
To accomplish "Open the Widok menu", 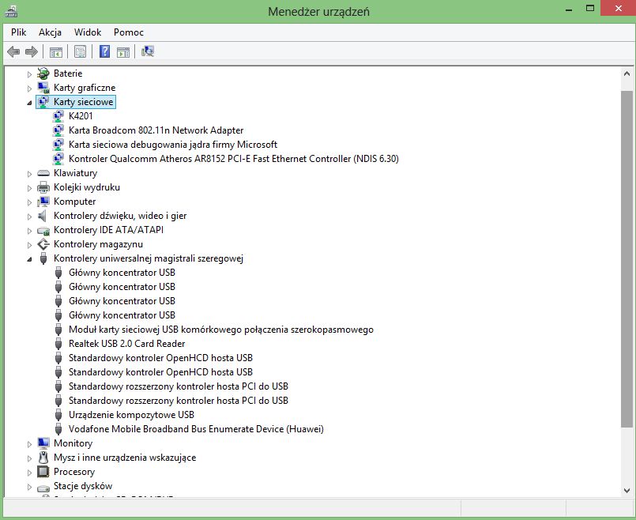I will [x=88, y=32].
